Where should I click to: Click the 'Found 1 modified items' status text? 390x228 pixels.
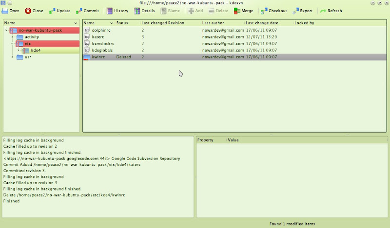tap(292, 224)
